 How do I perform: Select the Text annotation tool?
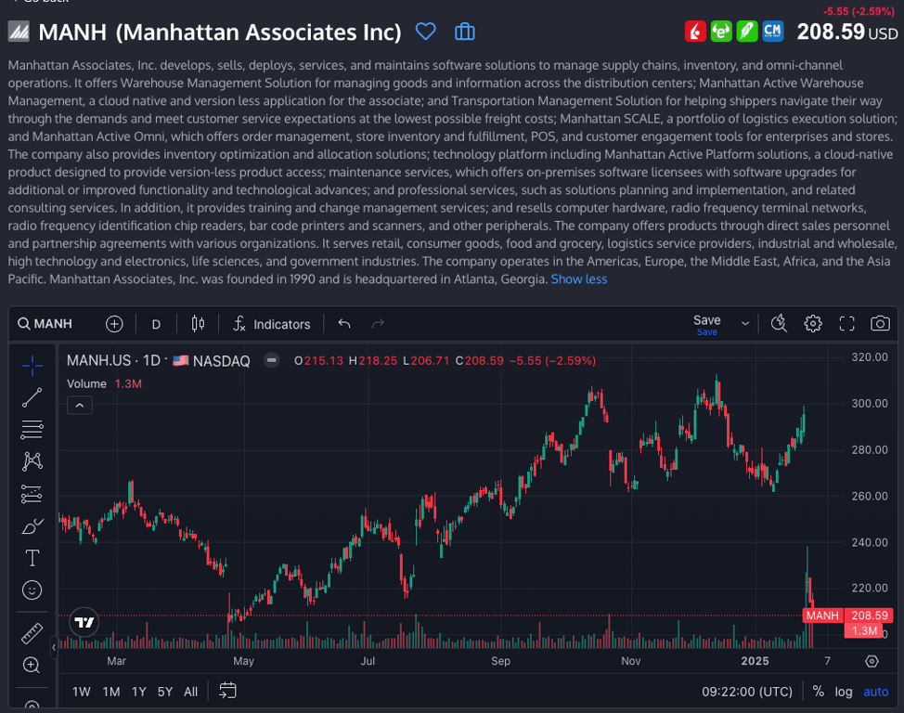[x=32, y=558]
